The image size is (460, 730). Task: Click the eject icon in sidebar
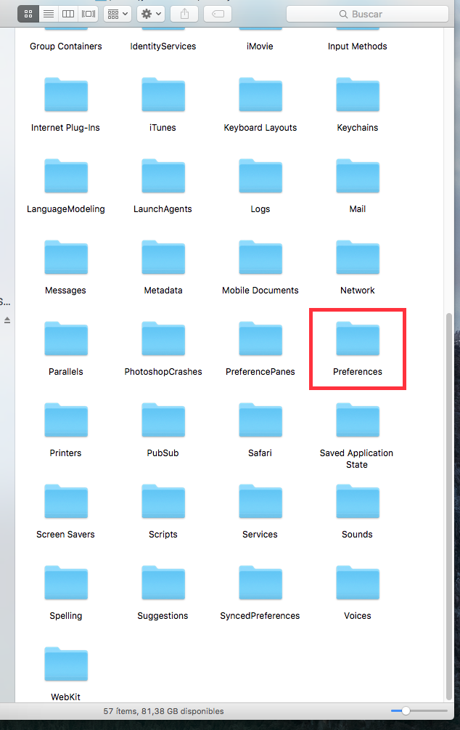(7, 320)
